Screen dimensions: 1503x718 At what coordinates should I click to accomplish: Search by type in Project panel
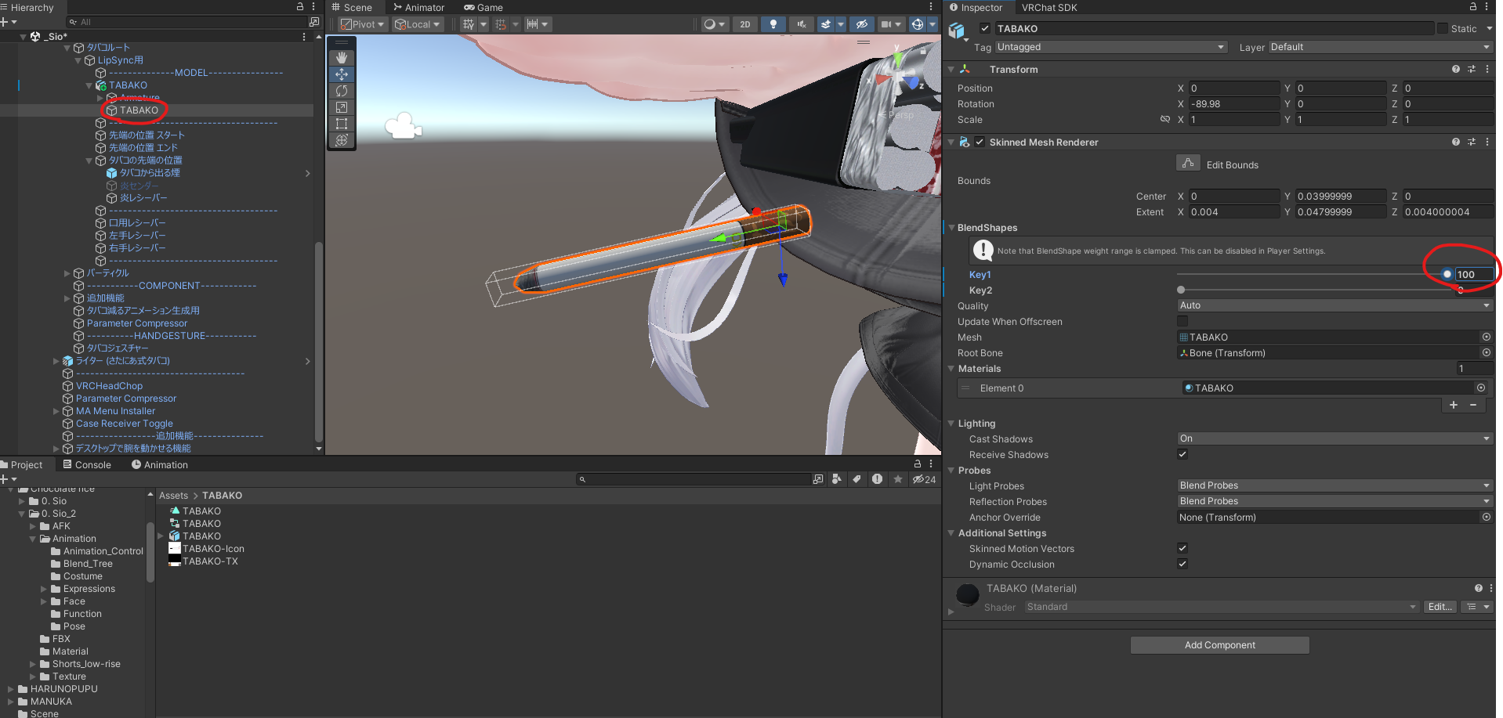click(837, 479)
